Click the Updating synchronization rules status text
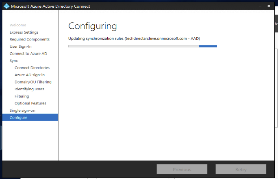This screenshot has height=179, width=278. point(134,38)
